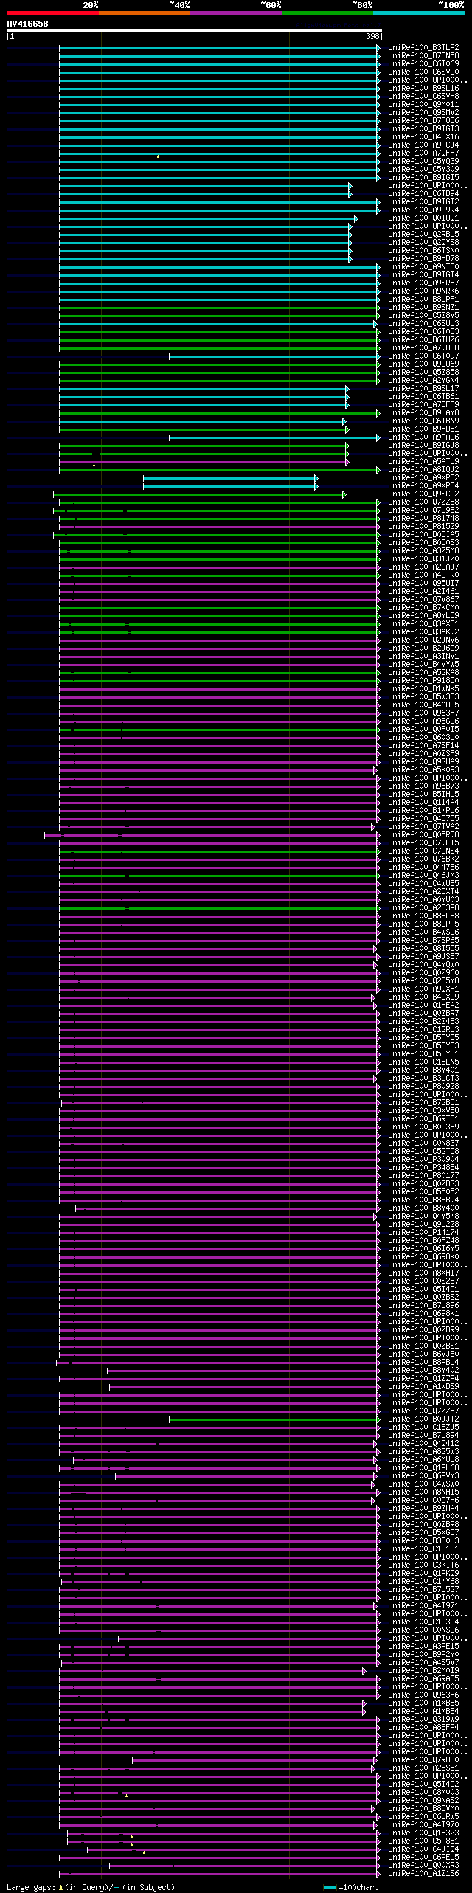Select hit UniRef100_Q3AX31
This screenshot has height=1893, width=472.
click(x=423, y=624)
